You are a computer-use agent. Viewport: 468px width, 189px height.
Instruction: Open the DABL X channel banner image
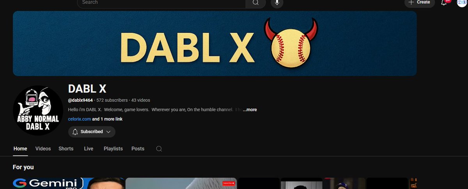click(214, 43)
